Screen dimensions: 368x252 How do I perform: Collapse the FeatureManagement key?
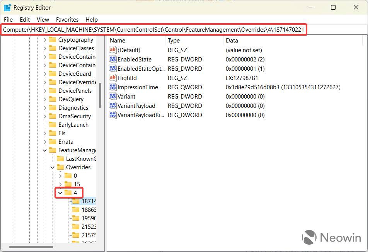coord(45,150)
